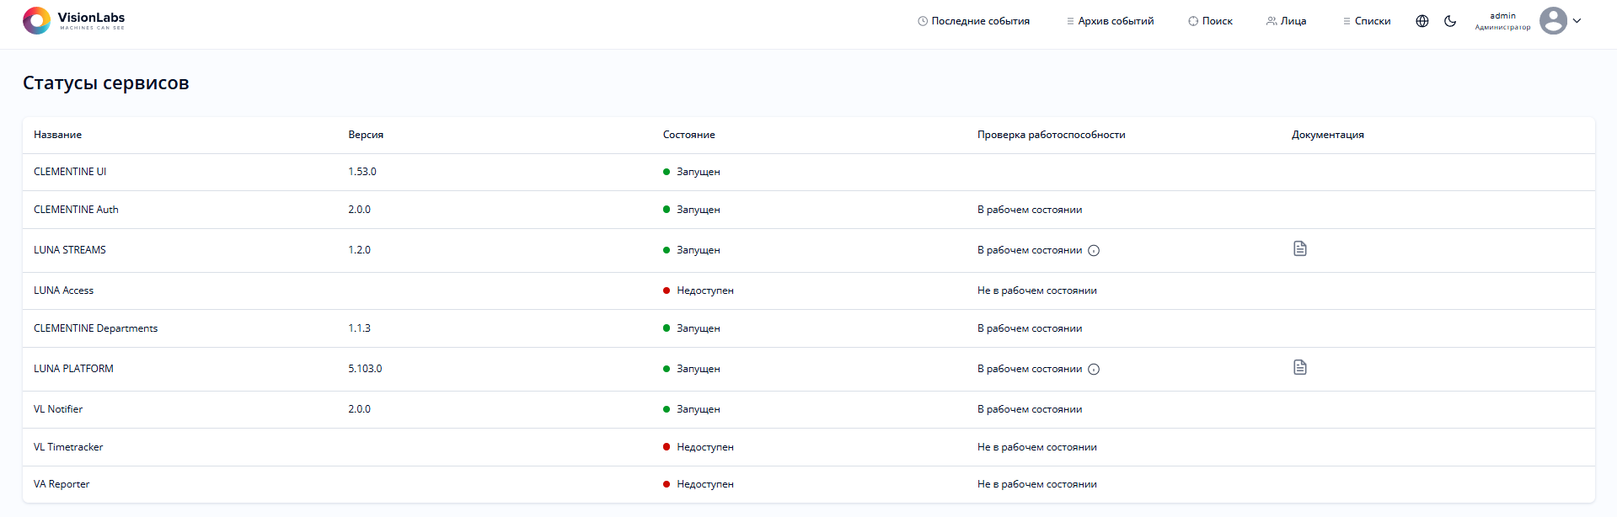Image resolution: width=1617 pixels, height=517 pixels.
Task: Open language selector globe icon
Action: tap(1422, 21)
